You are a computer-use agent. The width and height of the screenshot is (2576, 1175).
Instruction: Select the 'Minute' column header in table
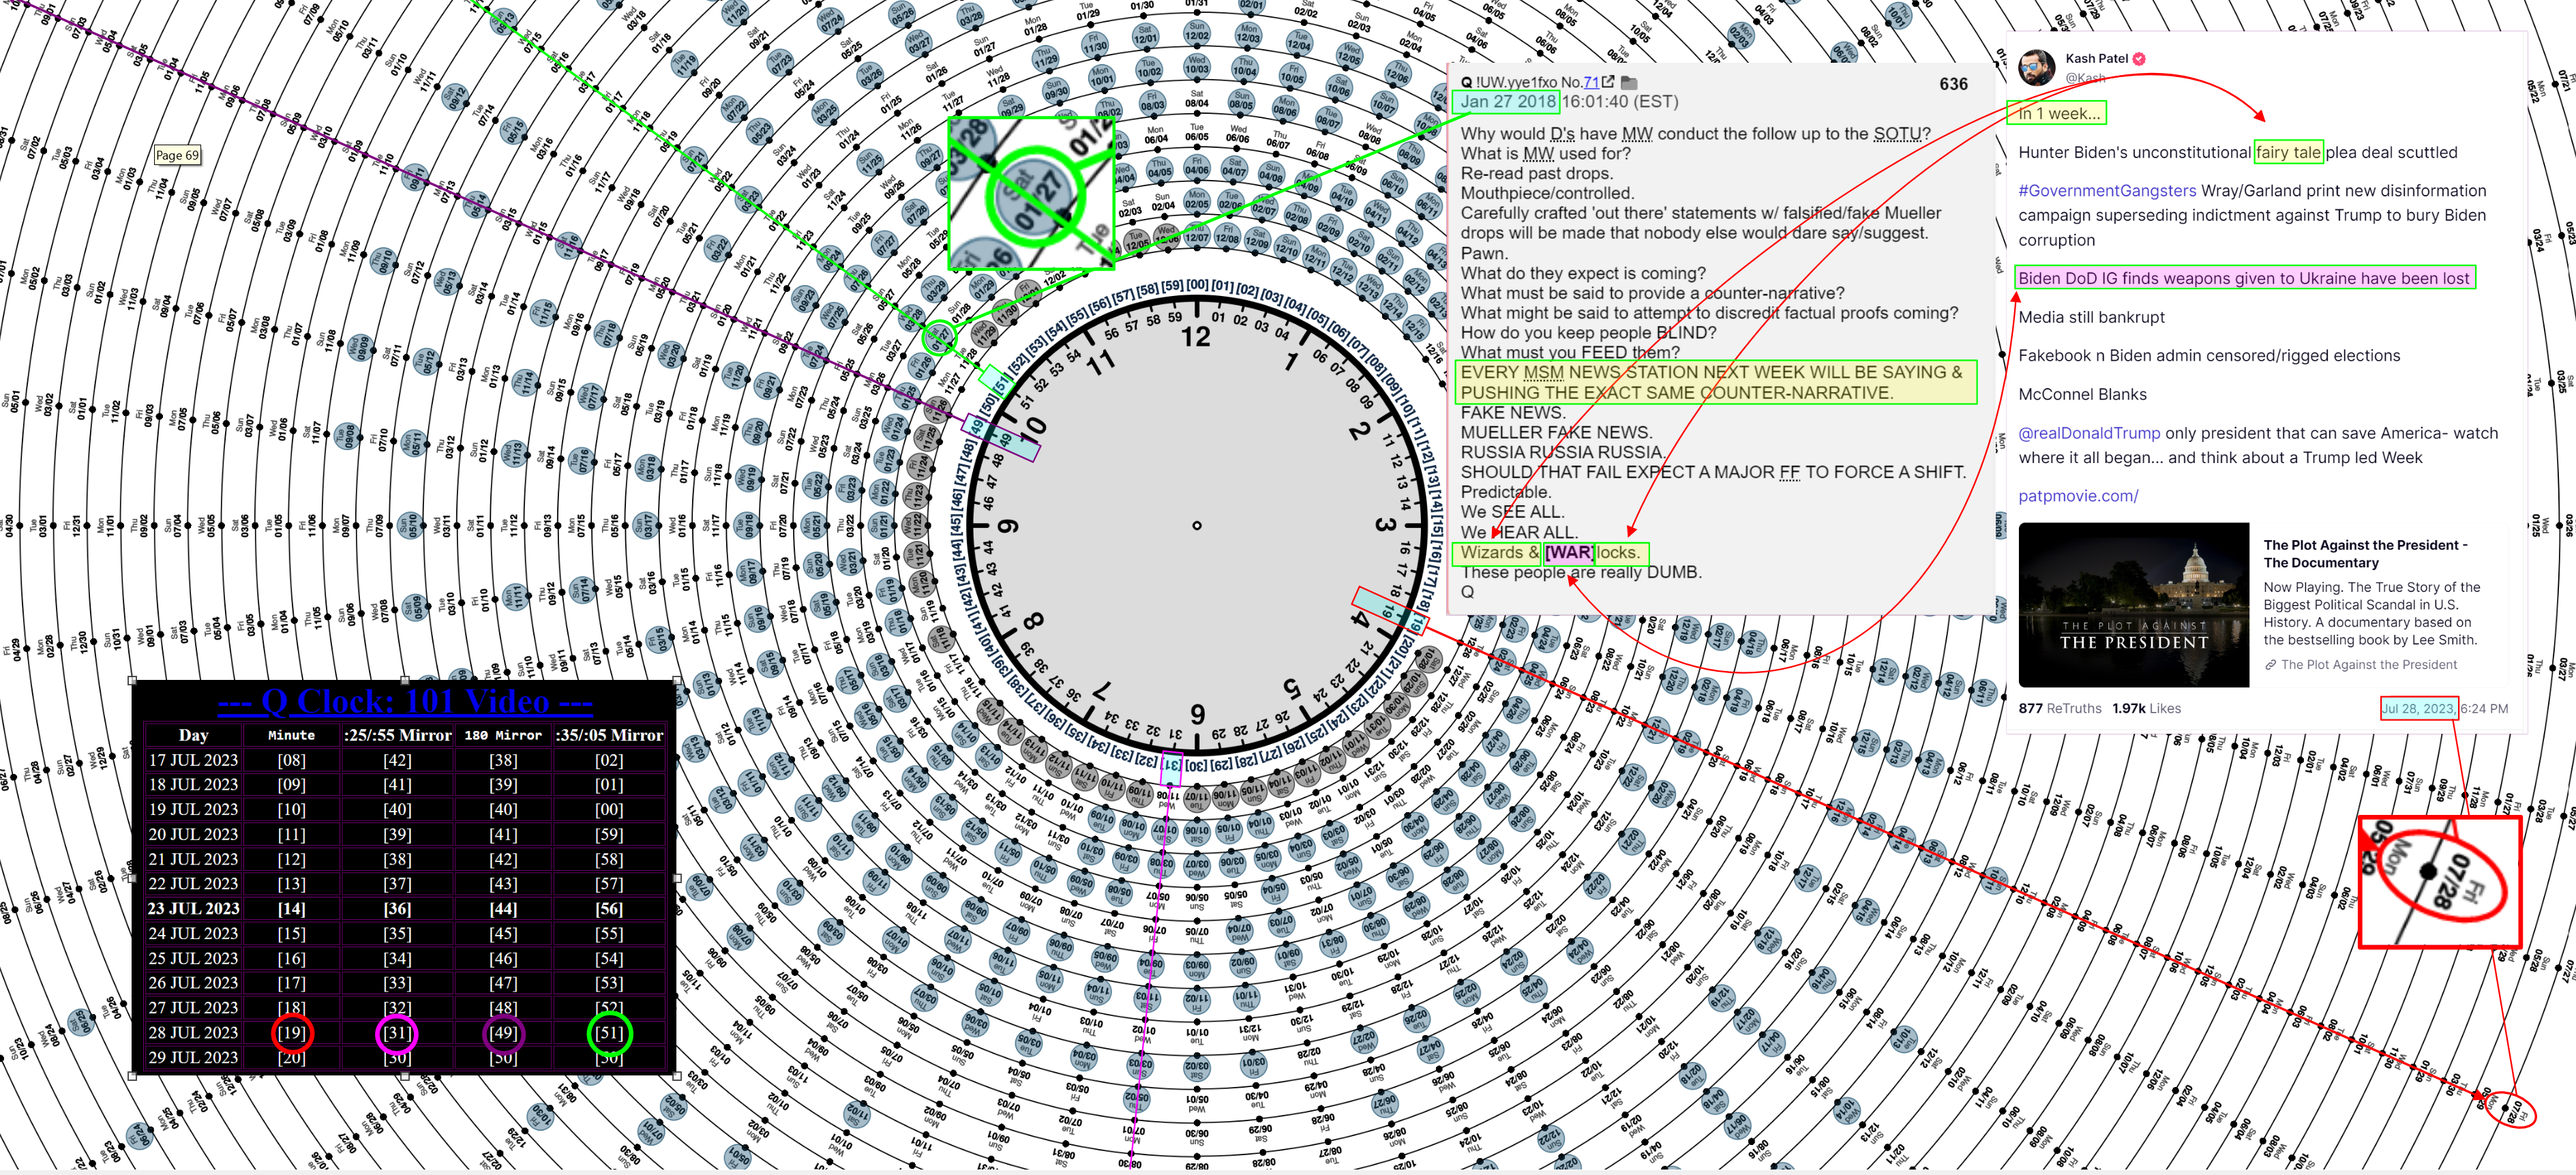[291, 735]
